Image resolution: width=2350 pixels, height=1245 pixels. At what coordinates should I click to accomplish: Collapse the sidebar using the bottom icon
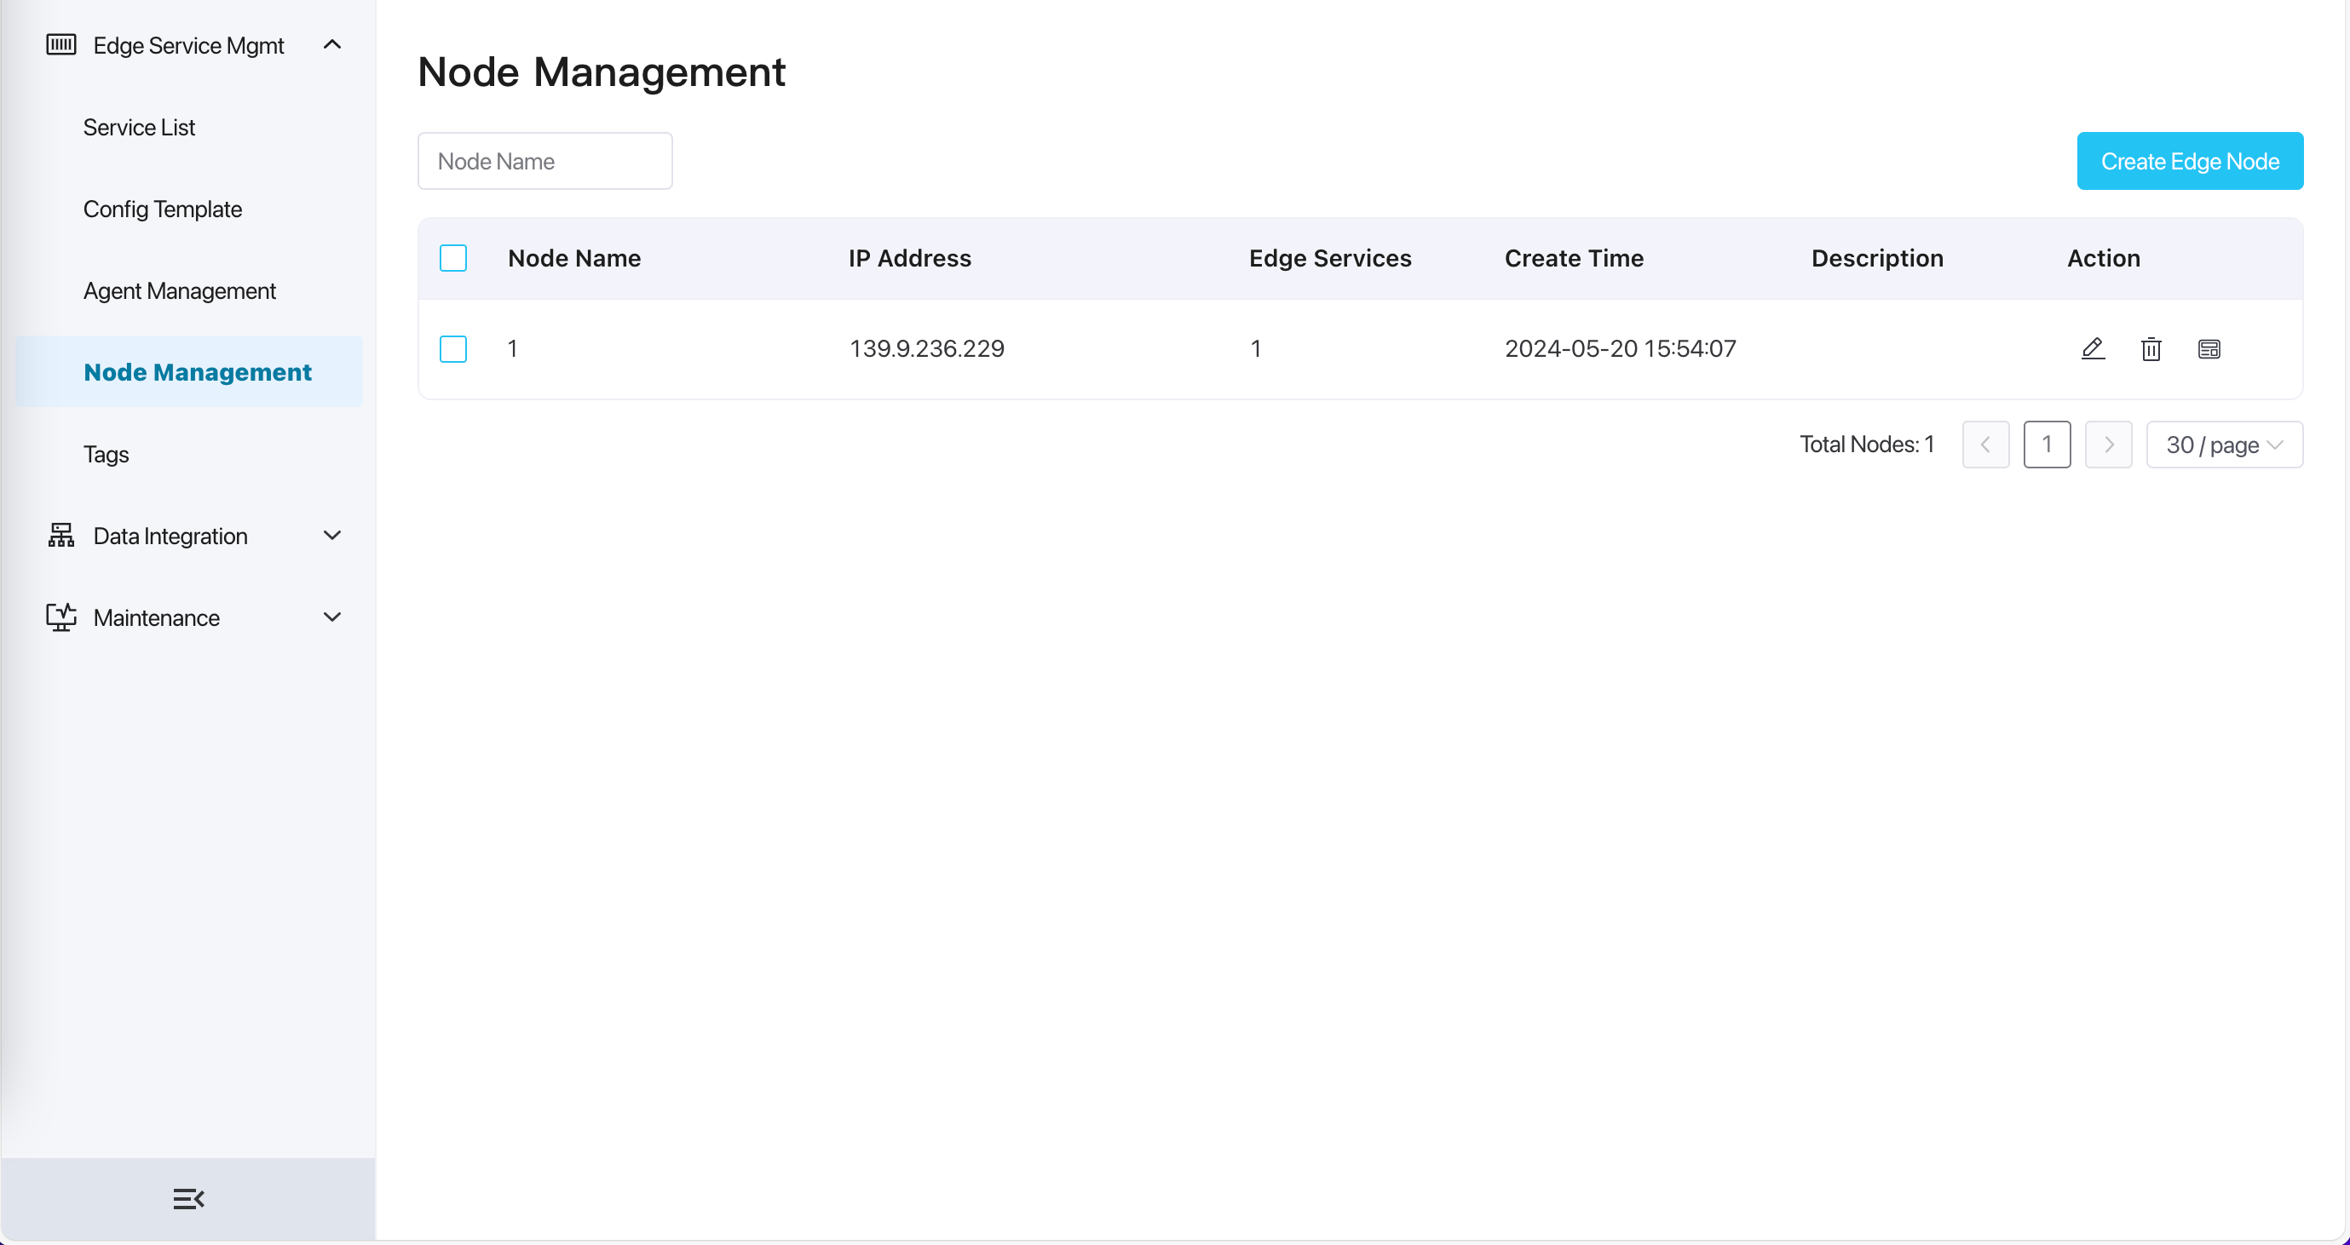coord(189,1197)
